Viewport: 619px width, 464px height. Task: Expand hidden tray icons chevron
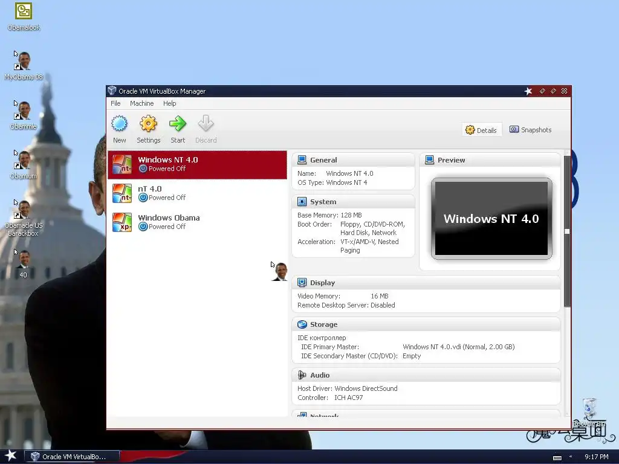(571, 457)
